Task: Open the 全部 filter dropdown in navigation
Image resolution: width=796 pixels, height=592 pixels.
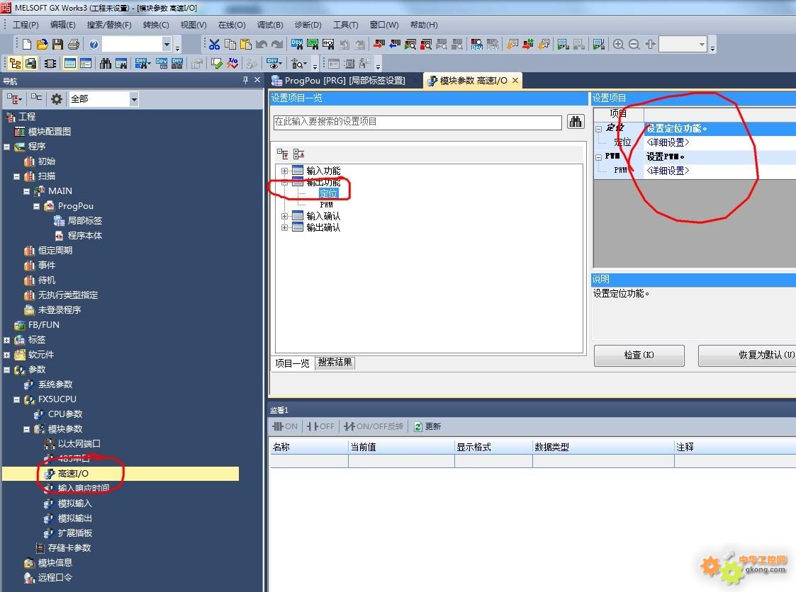Action: point(134,99)
